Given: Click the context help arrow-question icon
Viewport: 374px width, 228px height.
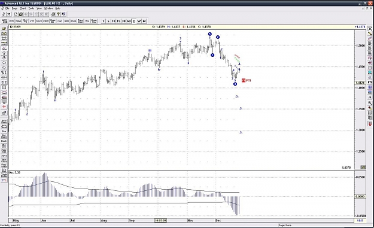Looking at the screenshot, I should [x=63, y=14].
